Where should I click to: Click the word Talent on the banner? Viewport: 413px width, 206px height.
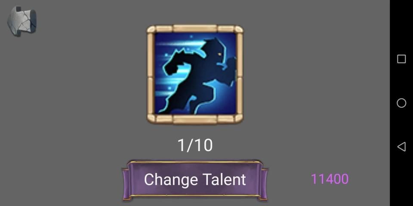(224, 179)
